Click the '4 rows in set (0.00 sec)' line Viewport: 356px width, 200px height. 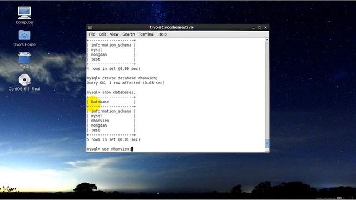[x=113, y=68]
